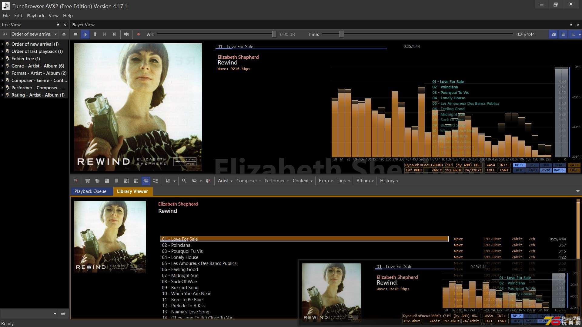The height and width of the screenshot is (327, 582).
Task: Click the Time seek slider handle
Action: [342, 34]
